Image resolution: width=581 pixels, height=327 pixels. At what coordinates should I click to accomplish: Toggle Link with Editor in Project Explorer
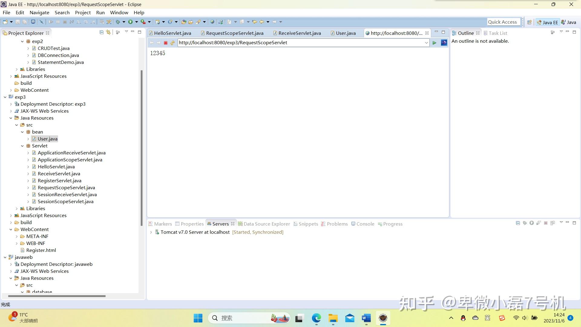pos(108,32)
